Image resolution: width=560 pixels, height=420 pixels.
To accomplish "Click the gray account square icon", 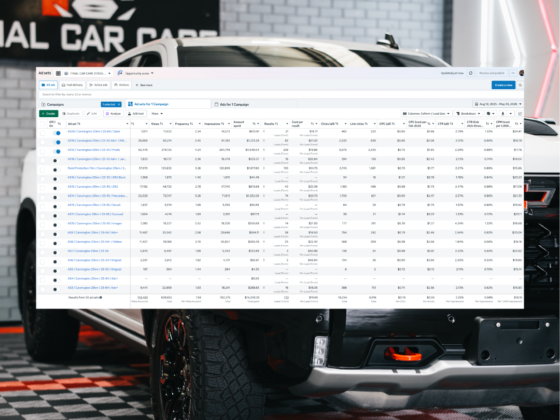I will pyautogui.click(x=59, y=74).
